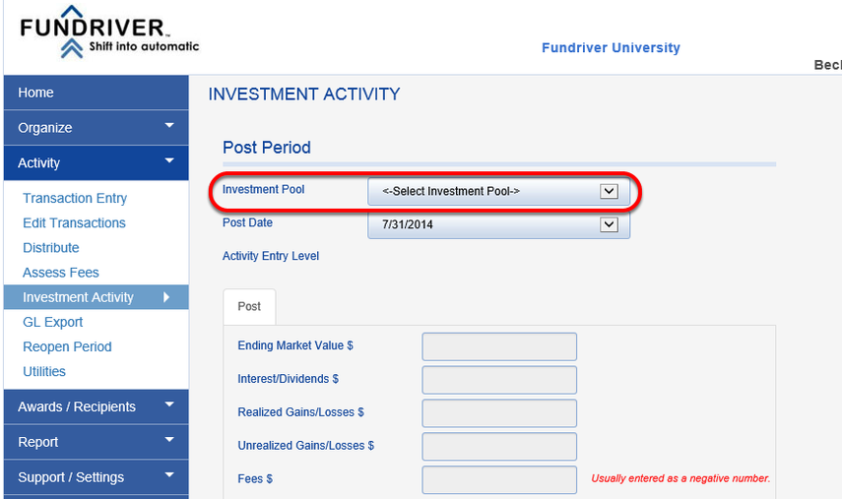Expand the Support / Settings menu arrow
This screenshot has height=499, width=842.
click(169, 474)
